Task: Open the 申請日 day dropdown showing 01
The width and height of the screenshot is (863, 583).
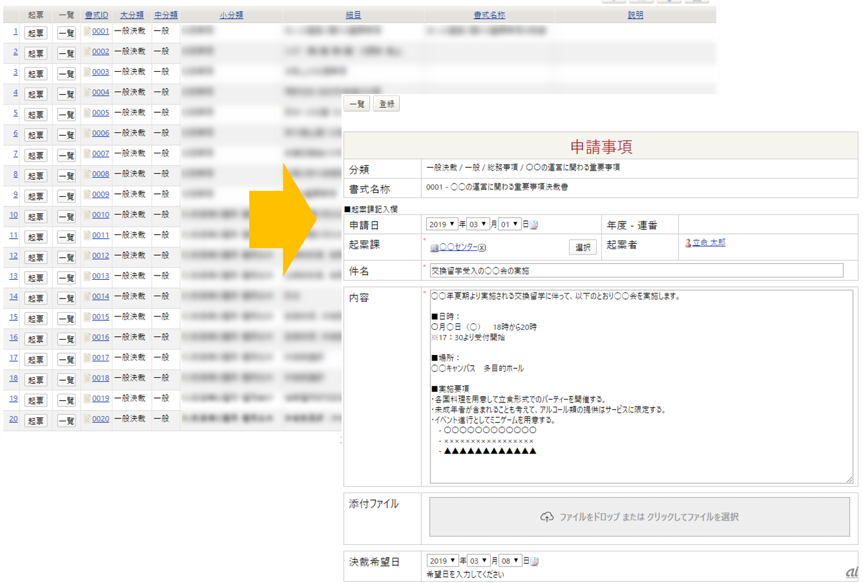Action: click(x=509, y=224)
